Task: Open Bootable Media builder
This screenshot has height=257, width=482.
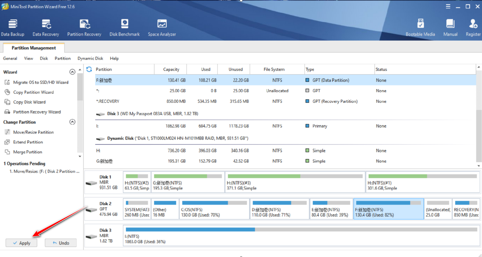Action: click(x=420, y=28)
